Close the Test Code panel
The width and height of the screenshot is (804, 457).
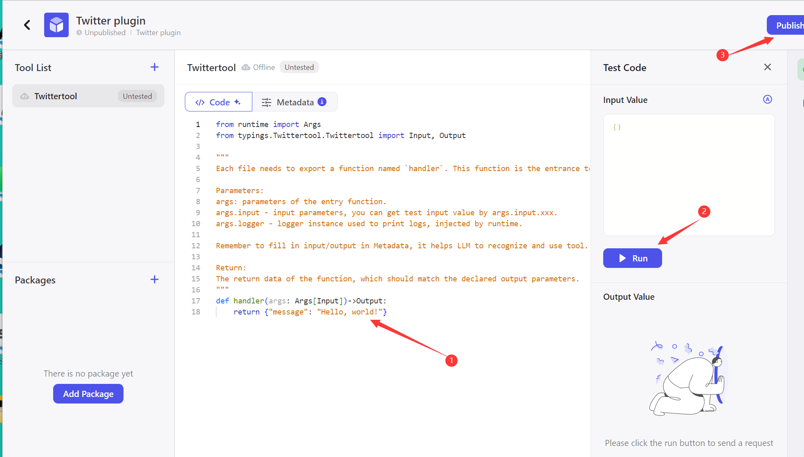point(768,67)
